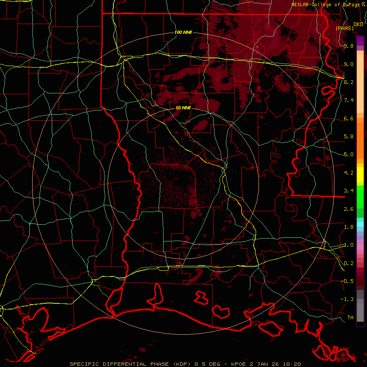This screenshot has width=367, height=367.
Task: Click the yellow segment of the color bar
Action: pos(360,174)
